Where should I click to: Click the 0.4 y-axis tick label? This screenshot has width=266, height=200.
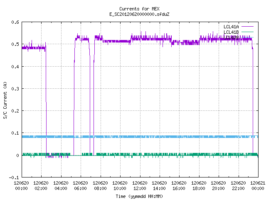pos(15,67)
